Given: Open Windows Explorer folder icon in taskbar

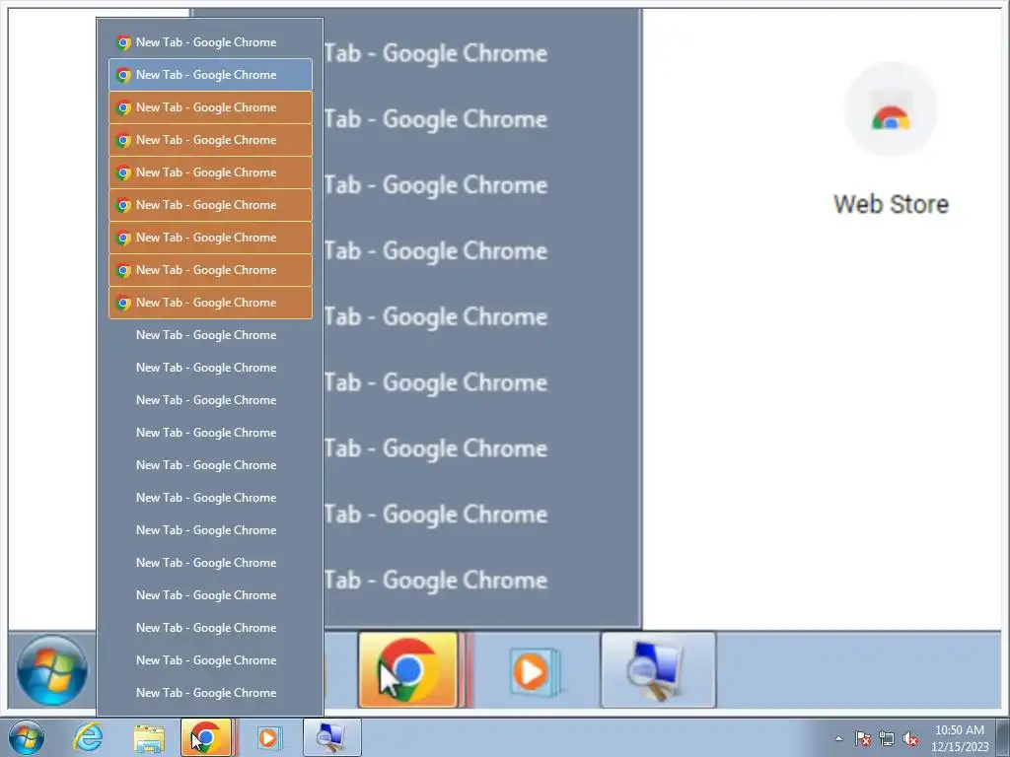Looking at the screenshot, I should (x=149, y=737).
